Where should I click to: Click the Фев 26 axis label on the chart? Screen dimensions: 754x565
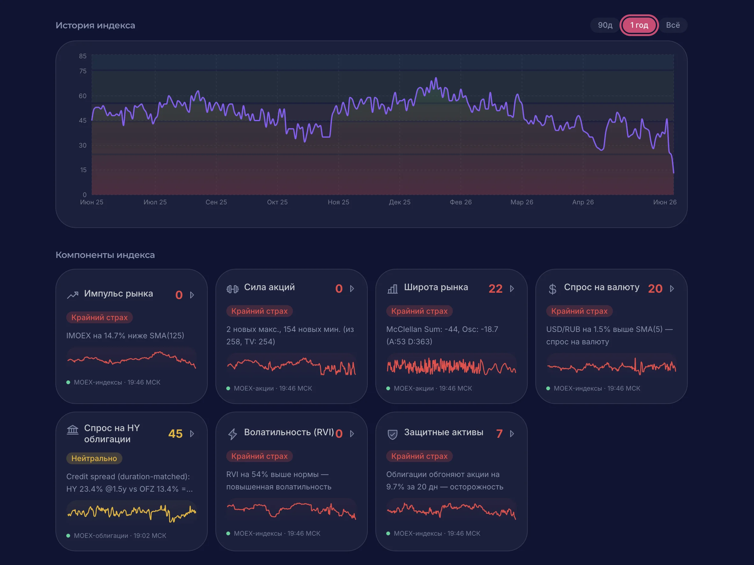coord(460,202)
